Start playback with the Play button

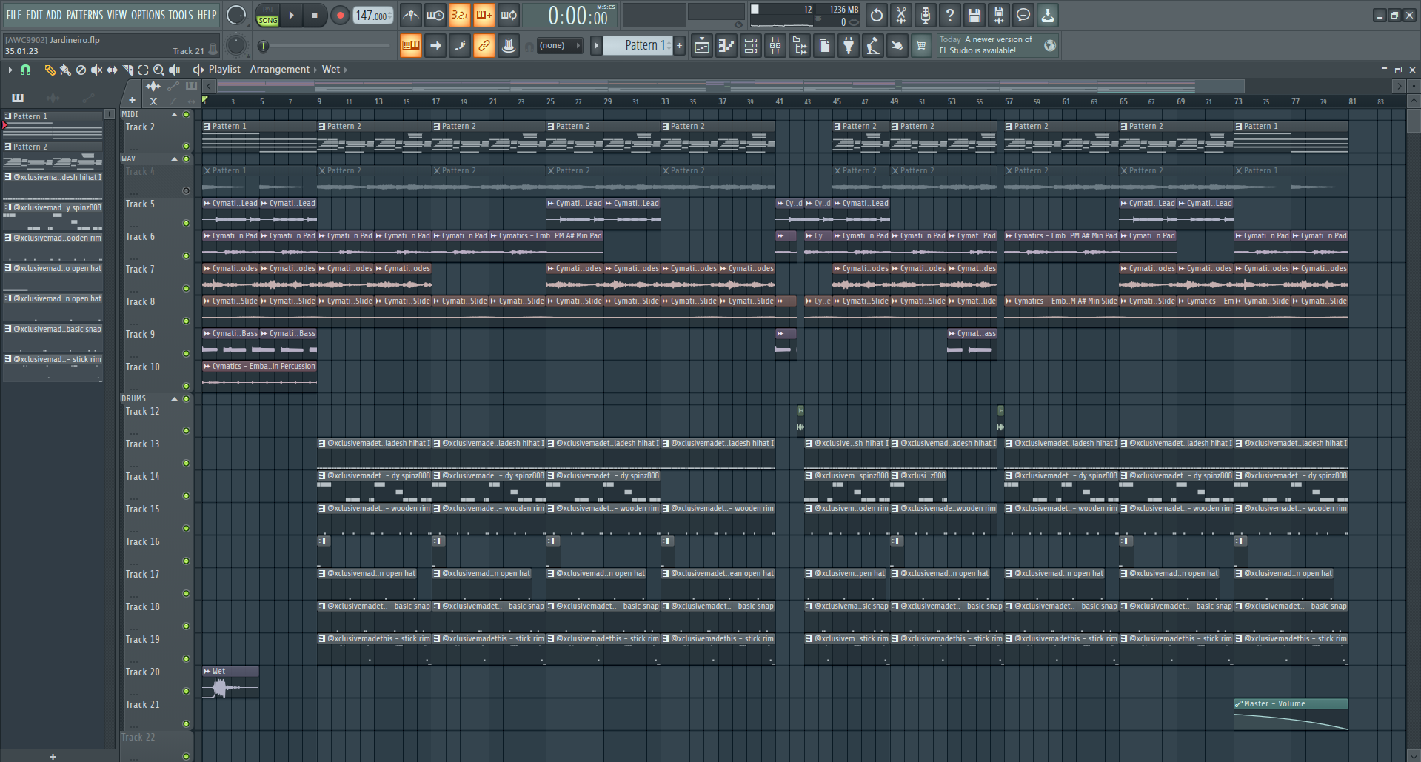pyautogui.click(x=292, y=15)
